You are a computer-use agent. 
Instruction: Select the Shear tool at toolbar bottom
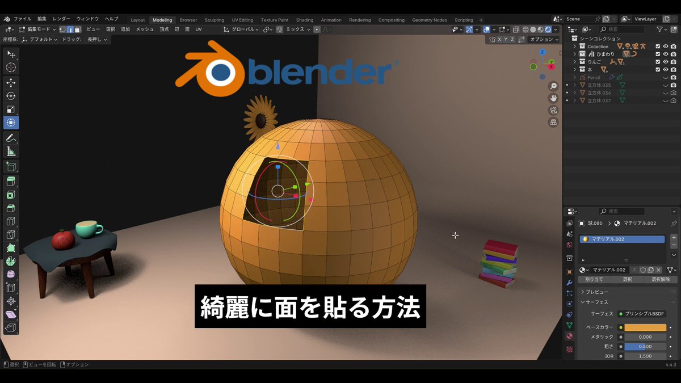point(11,314)
